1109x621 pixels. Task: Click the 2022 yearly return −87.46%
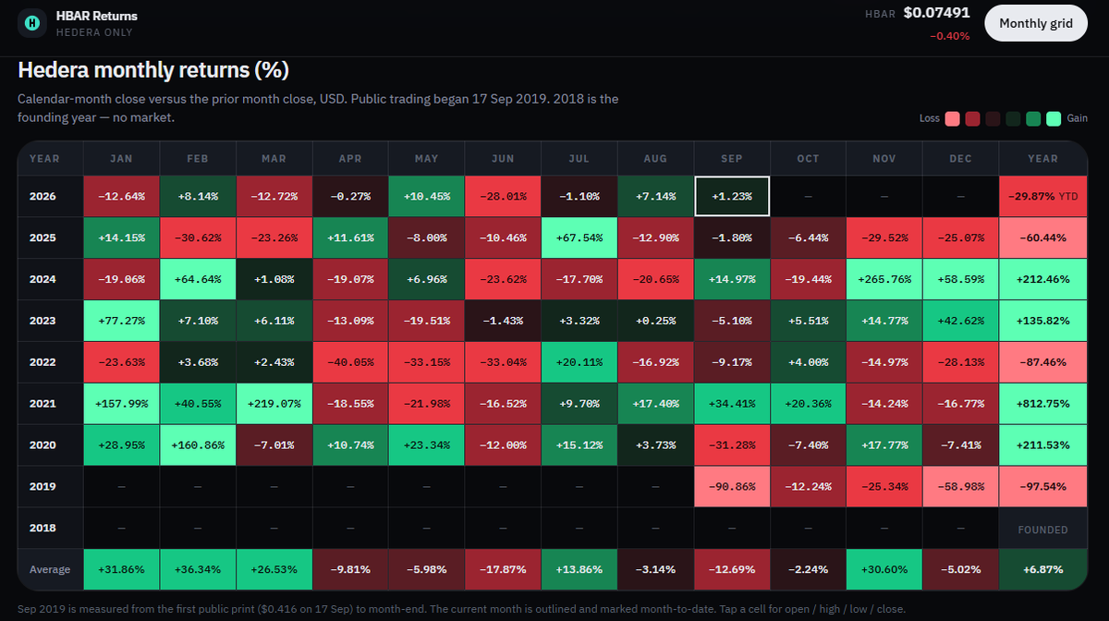(x=1043, y=362)
